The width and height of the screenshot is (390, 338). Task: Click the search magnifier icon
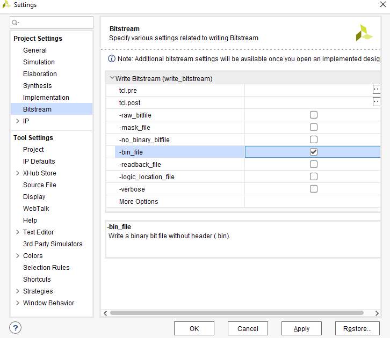[16, 23]
